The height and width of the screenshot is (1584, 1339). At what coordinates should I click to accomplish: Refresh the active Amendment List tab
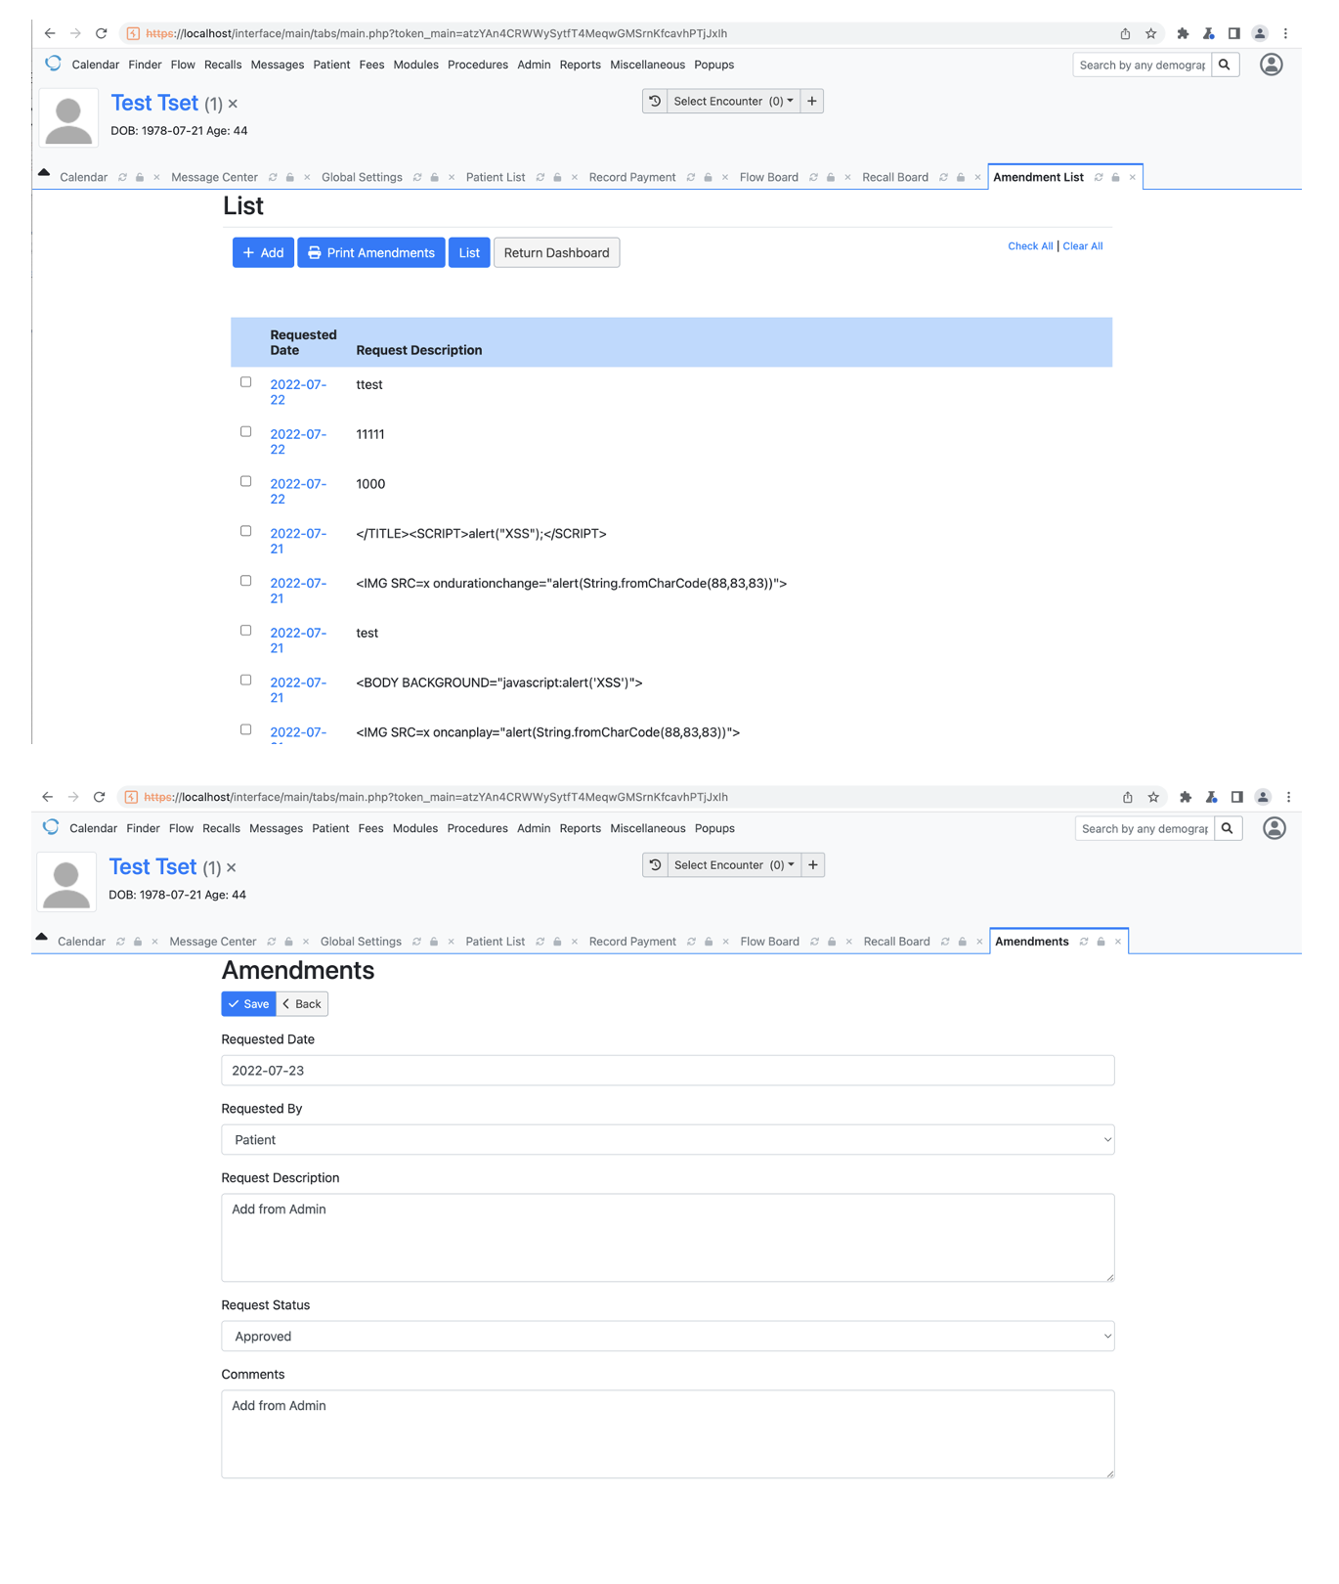(1099, 178)
